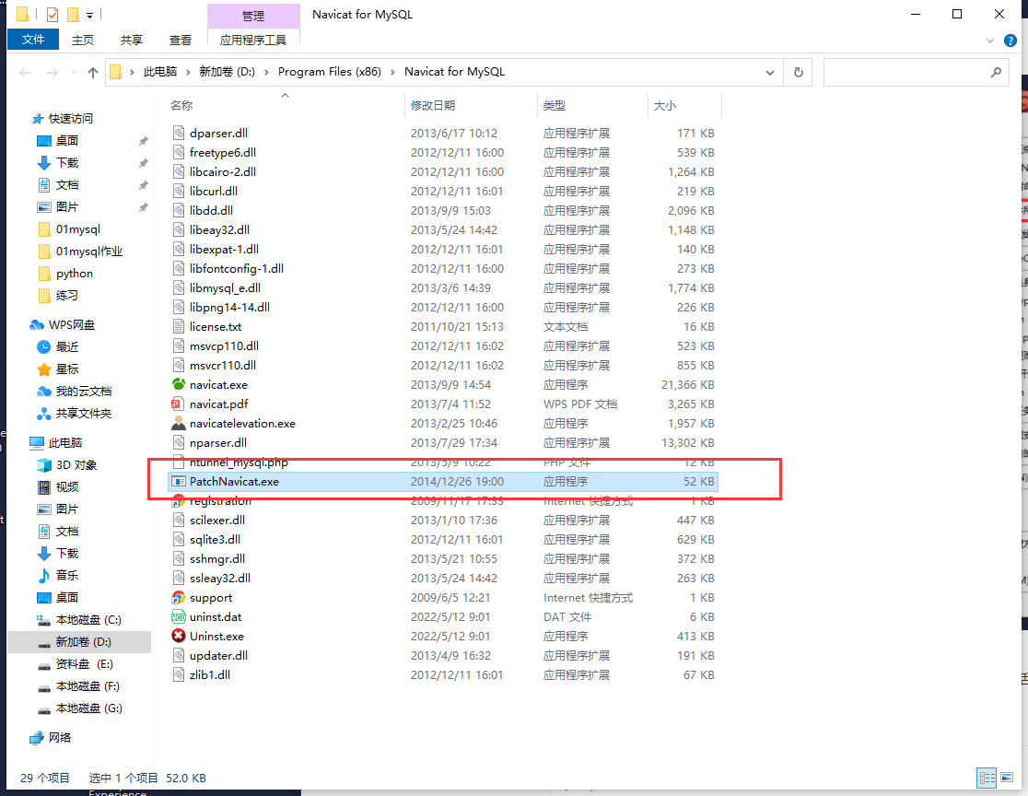This screenshot has width=1028, height=796.
Task: Open python folder in sidebar
Action: pos(65,274)
